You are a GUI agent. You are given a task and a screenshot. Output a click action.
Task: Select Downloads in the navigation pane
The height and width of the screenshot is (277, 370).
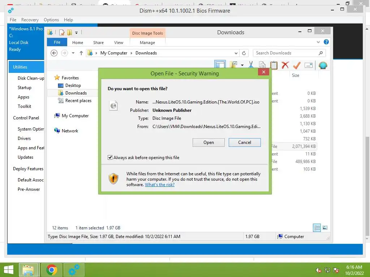point(72,93)
